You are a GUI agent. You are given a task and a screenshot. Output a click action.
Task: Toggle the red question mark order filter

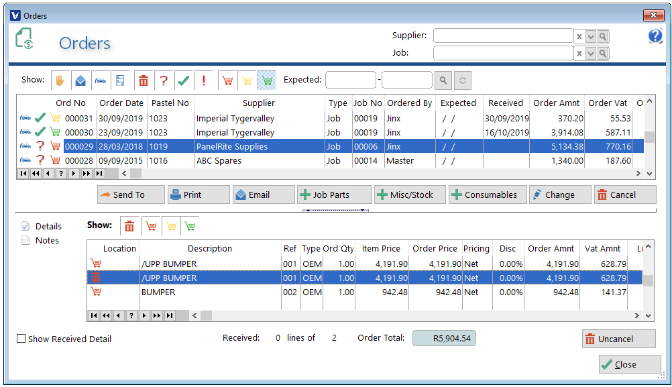[x=163, y=80]
